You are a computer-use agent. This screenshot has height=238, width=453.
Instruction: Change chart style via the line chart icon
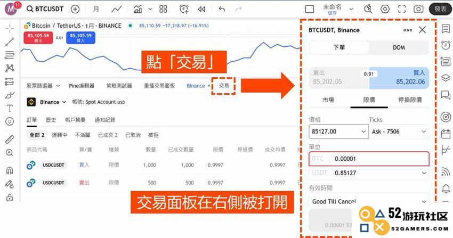[117, 9]
